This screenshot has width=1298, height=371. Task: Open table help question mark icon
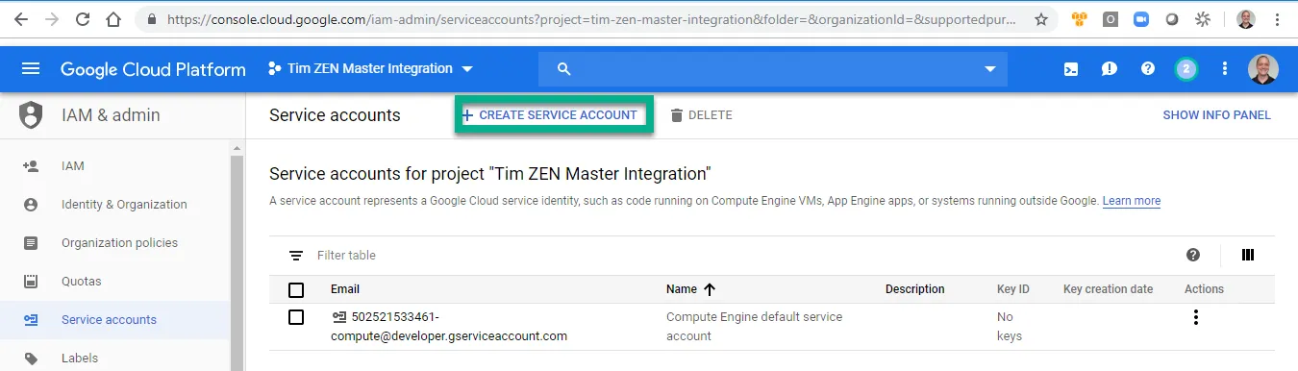(x=1193, y=255)
